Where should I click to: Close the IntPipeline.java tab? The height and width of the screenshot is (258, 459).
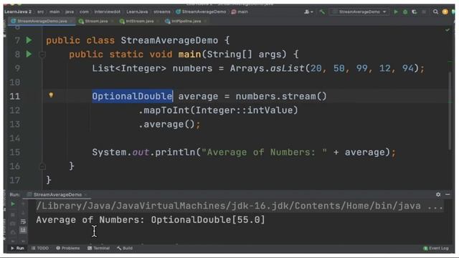point(205,21)
